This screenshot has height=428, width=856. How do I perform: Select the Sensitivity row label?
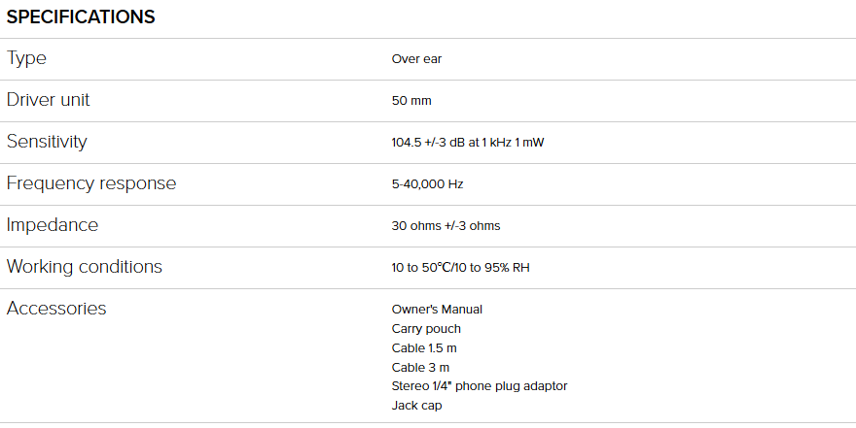[47, 142]
